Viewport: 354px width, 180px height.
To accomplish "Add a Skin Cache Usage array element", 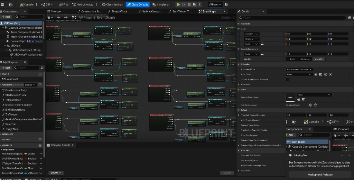I will 311,105.
